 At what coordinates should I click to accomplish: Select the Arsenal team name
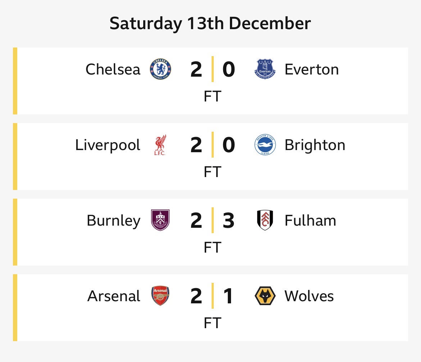114,296
